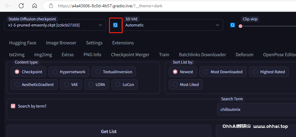This screenshot has height=137, width=296.
Task: Sort list by Highest Rated
Action: [269, 72]
